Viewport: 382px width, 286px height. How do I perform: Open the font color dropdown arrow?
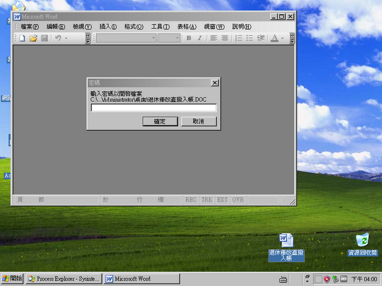282,38
